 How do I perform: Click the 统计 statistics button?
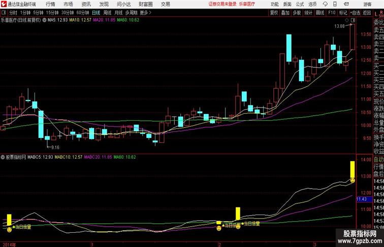(x=308, y=13)
